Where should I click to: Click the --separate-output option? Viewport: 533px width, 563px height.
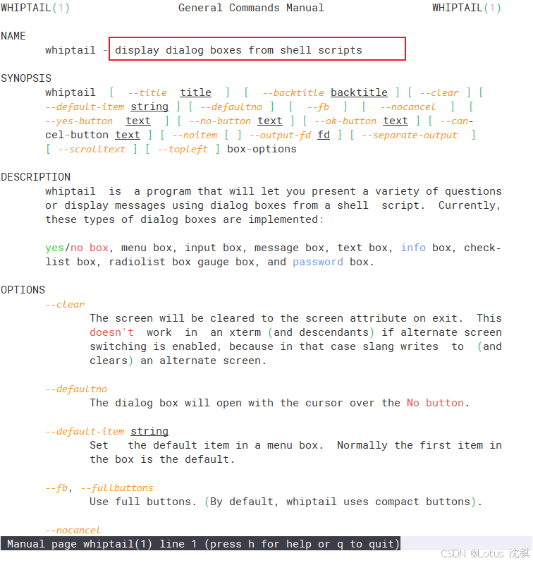click(410, 135)
